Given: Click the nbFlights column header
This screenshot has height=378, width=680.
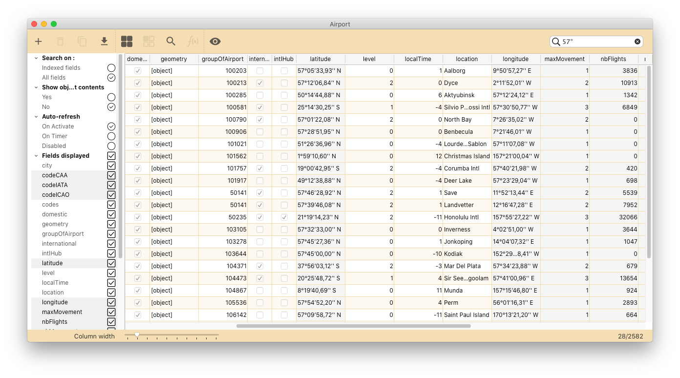Looking at the screenshot, I should 614,59.
